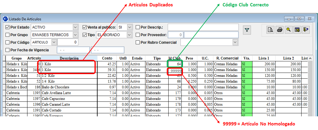Maximize the Listado De Articulos window
This screenshot has height=130, width=318.
click(x=299, y=19)
